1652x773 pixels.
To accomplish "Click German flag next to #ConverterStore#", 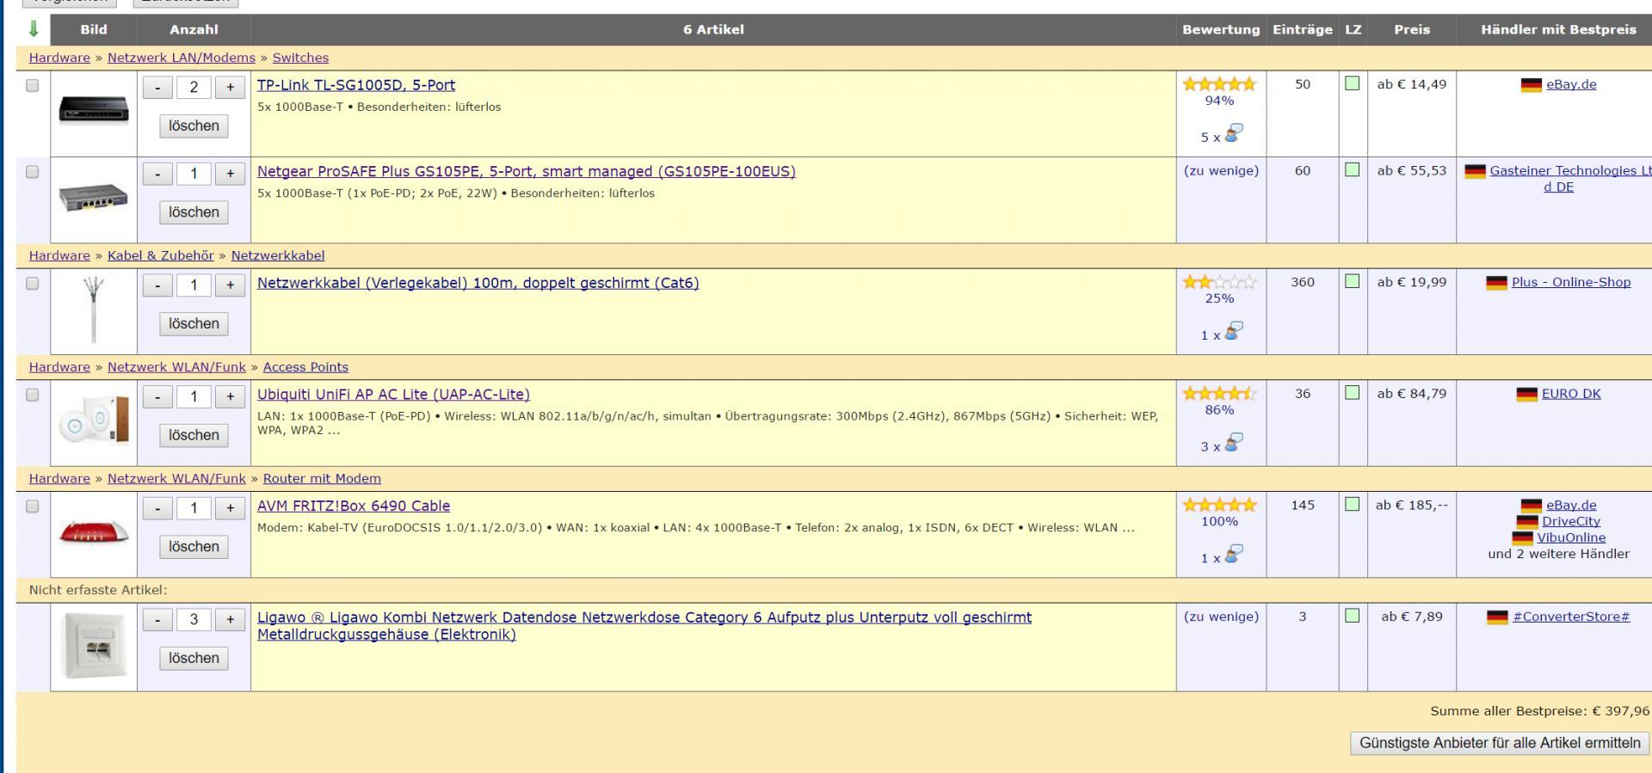I will 1497,617.
